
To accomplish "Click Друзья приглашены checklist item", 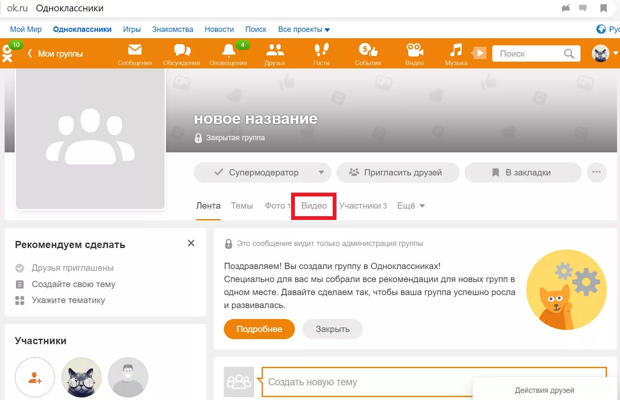I will 73,268.
